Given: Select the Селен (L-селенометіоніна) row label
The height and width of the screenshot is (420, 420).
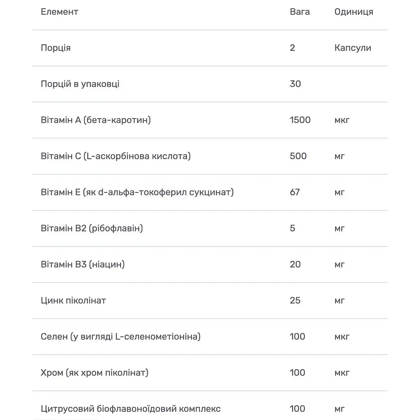Looking at the screenshot, I should tap(121, 337).
